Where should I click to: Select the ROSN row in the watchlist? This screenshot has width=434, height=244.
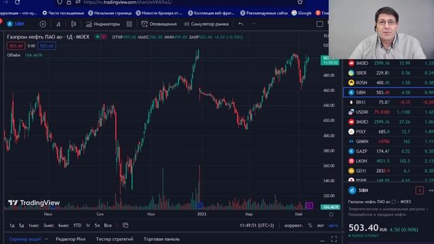(389, 83)
